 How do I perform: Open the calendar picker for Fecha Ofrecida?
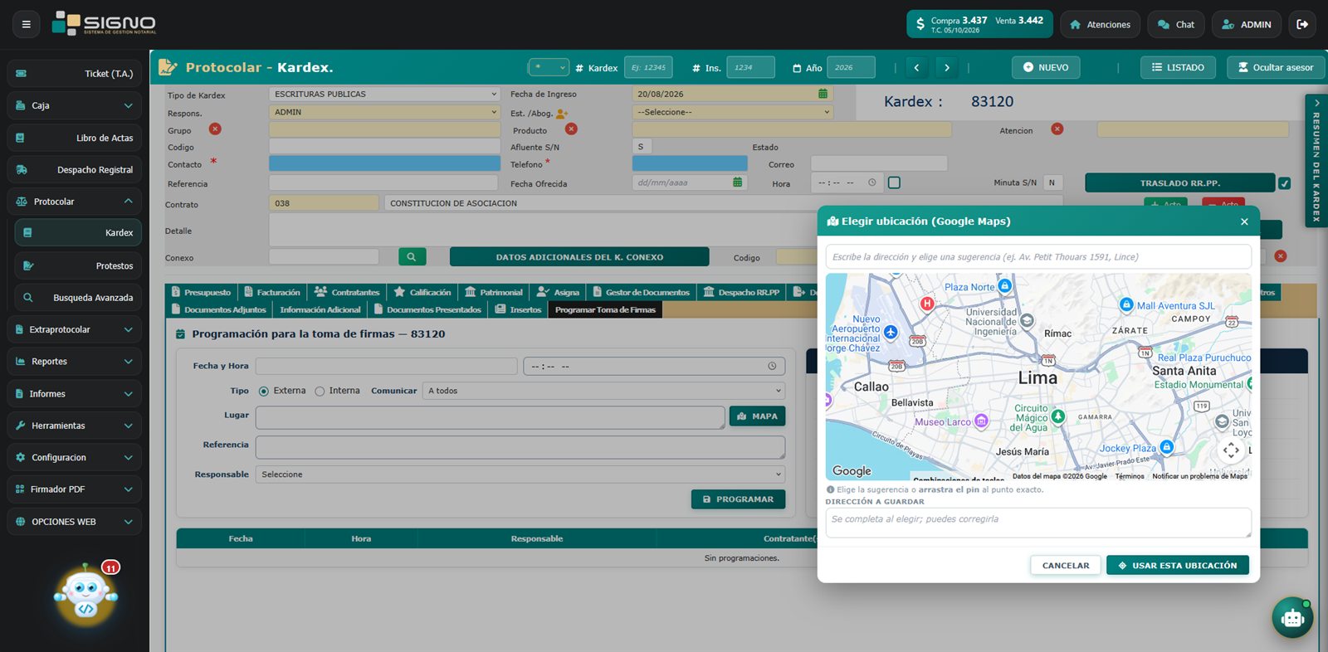pos(737,182)
